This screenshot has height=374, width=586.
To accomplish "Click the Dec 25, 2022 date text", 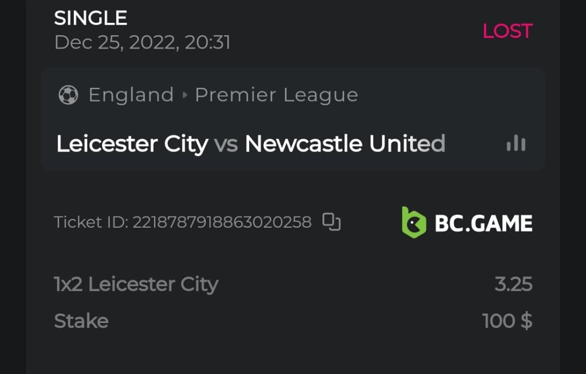I will pos(142,42).
